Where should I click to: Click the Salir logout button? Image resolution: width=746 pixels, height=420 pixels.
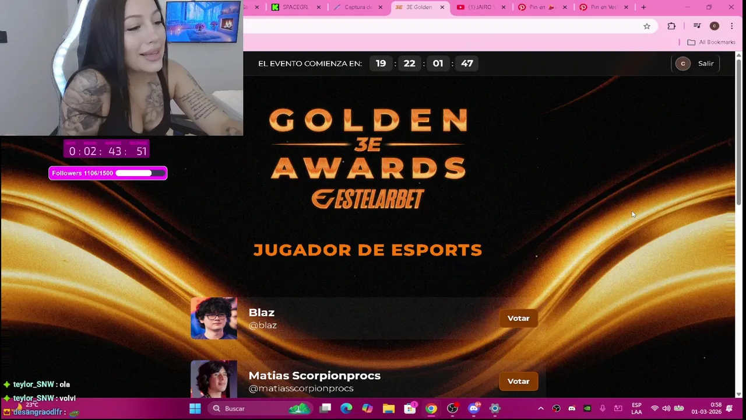pyautogui.click(x=706, y=64)
